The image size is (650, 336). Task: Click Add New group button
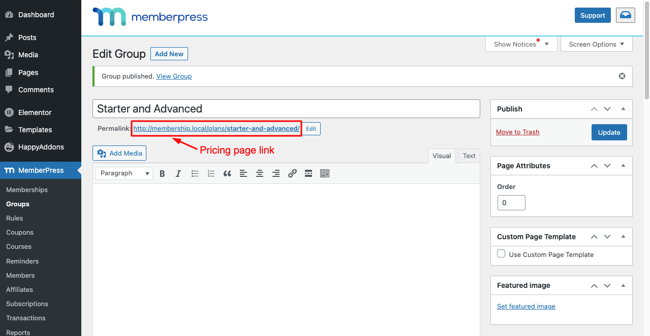(x=169, y=54)
